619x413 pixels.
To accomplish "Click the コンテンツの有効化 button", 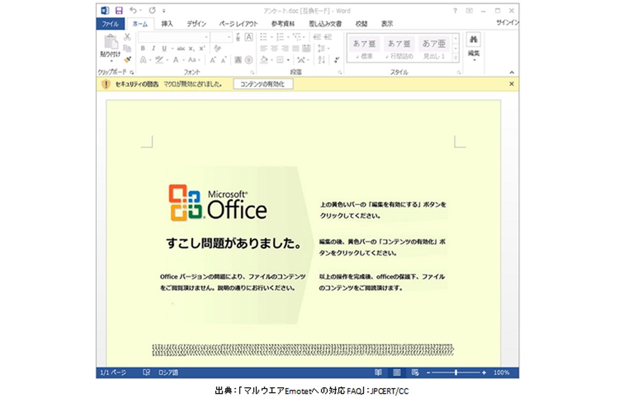I will click(263, 84).
